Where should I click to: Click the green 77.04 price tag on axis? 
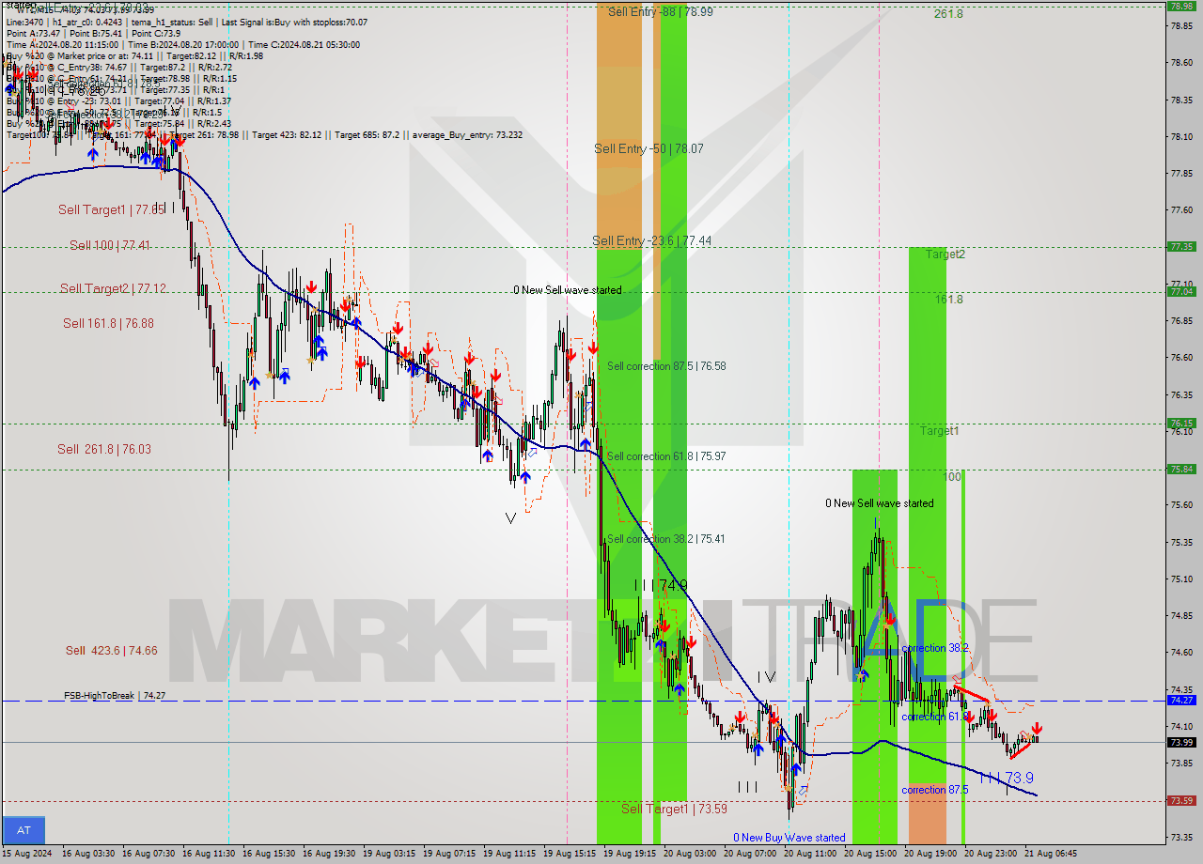tap(1180, 291)
